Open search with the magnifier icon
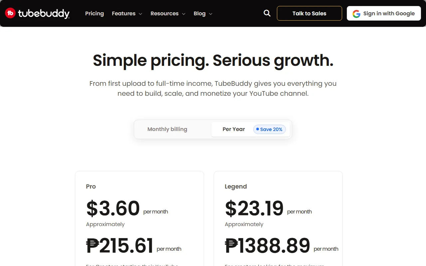The height and width of the screenshot is (266, 426). pyautogui.click(x=267, y=13)
